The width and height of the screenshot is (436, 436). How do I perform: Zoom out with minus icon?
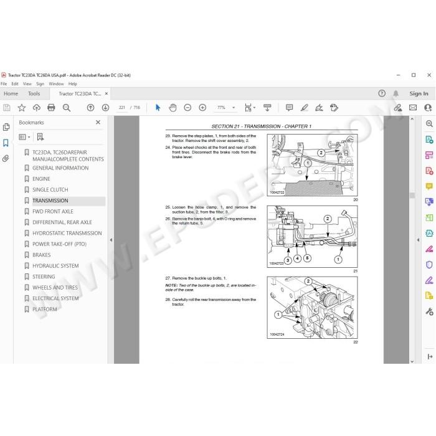(x=187, y=108)
